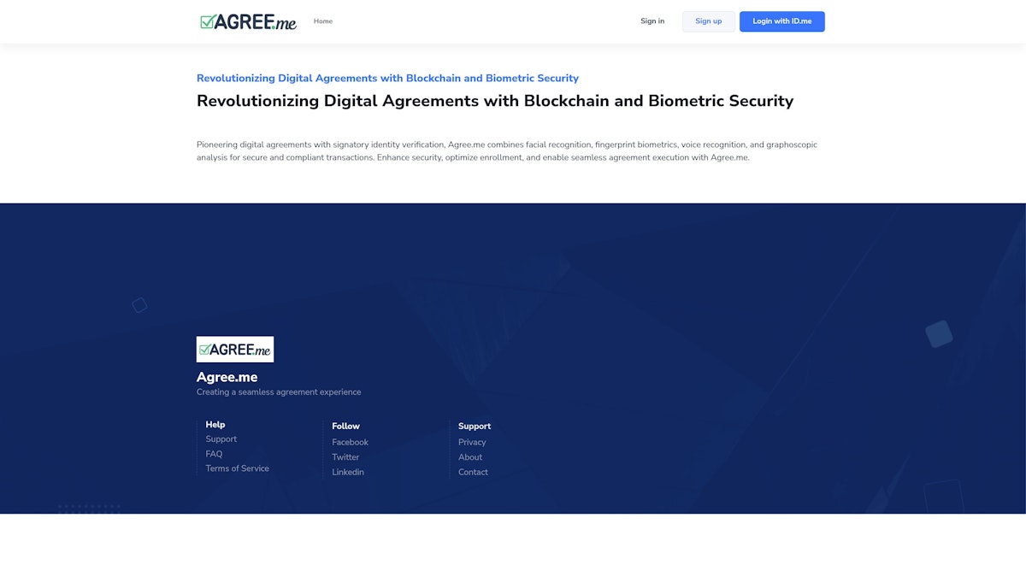Open the About footer link
This screenshot has height=577, width=1026.
470,457
